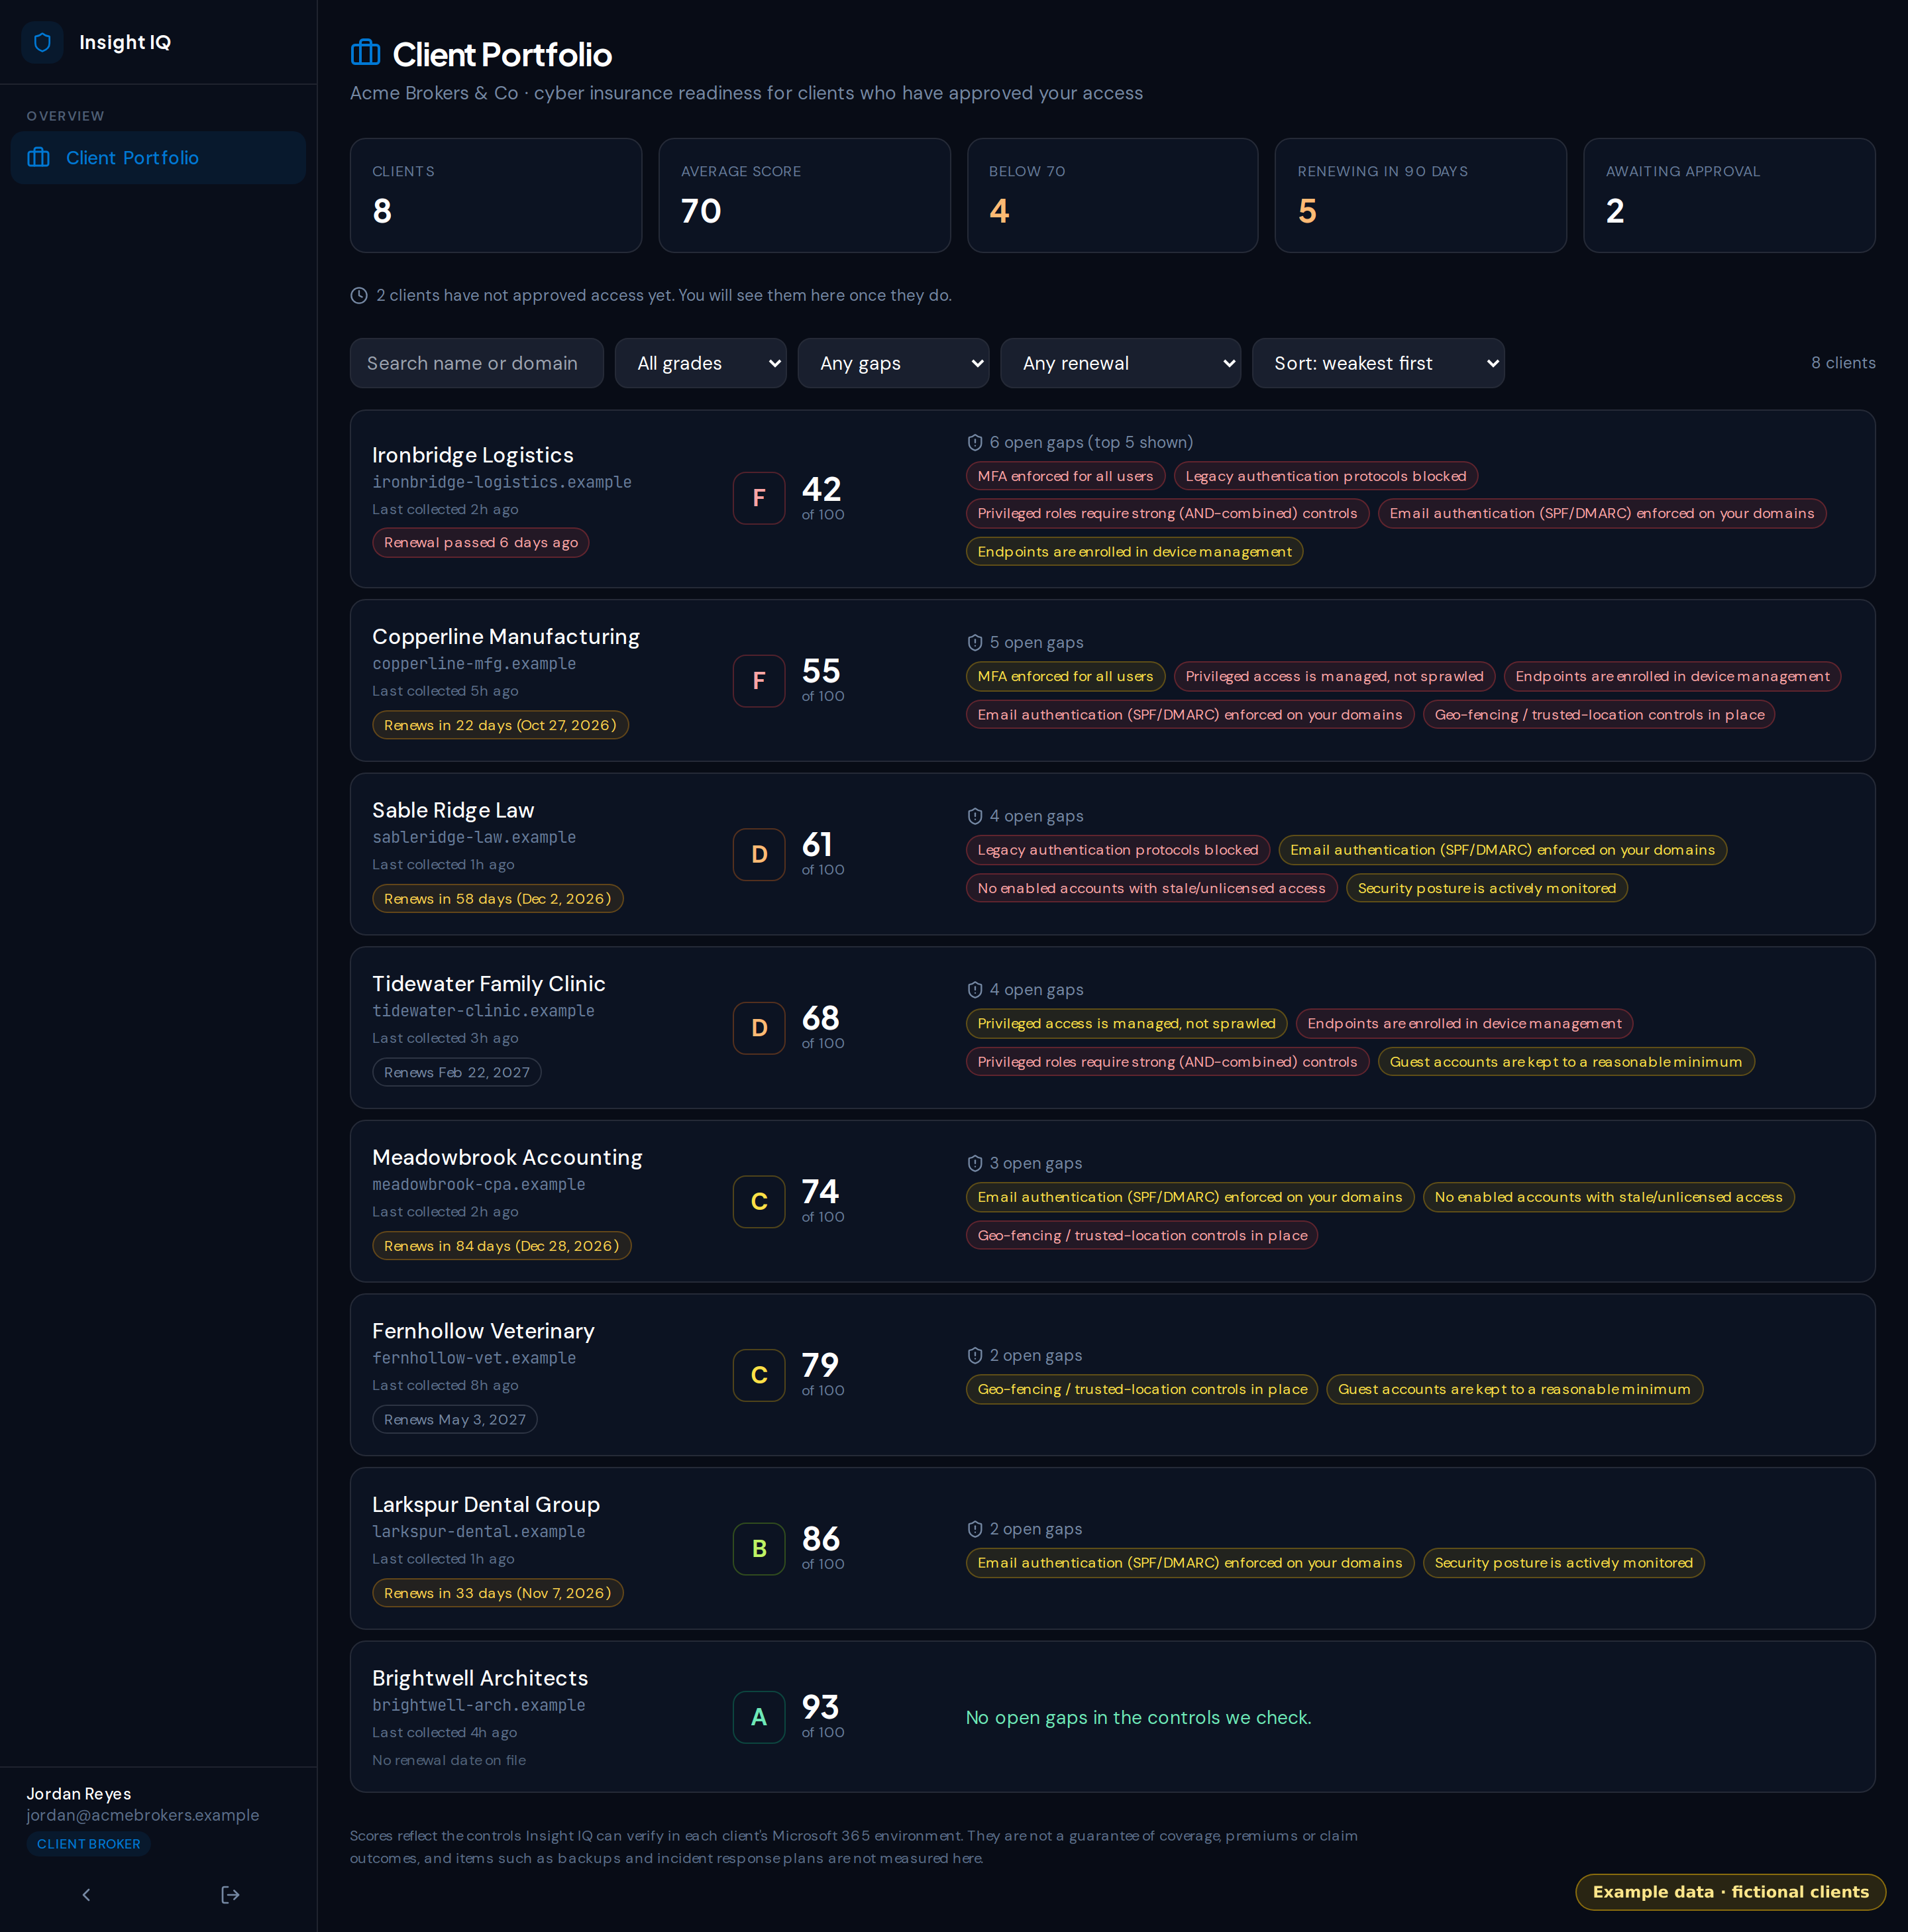Click the shield icon beside 6 open gaps
This screenshot has width=1908, height=1932.
coord(975,442)
